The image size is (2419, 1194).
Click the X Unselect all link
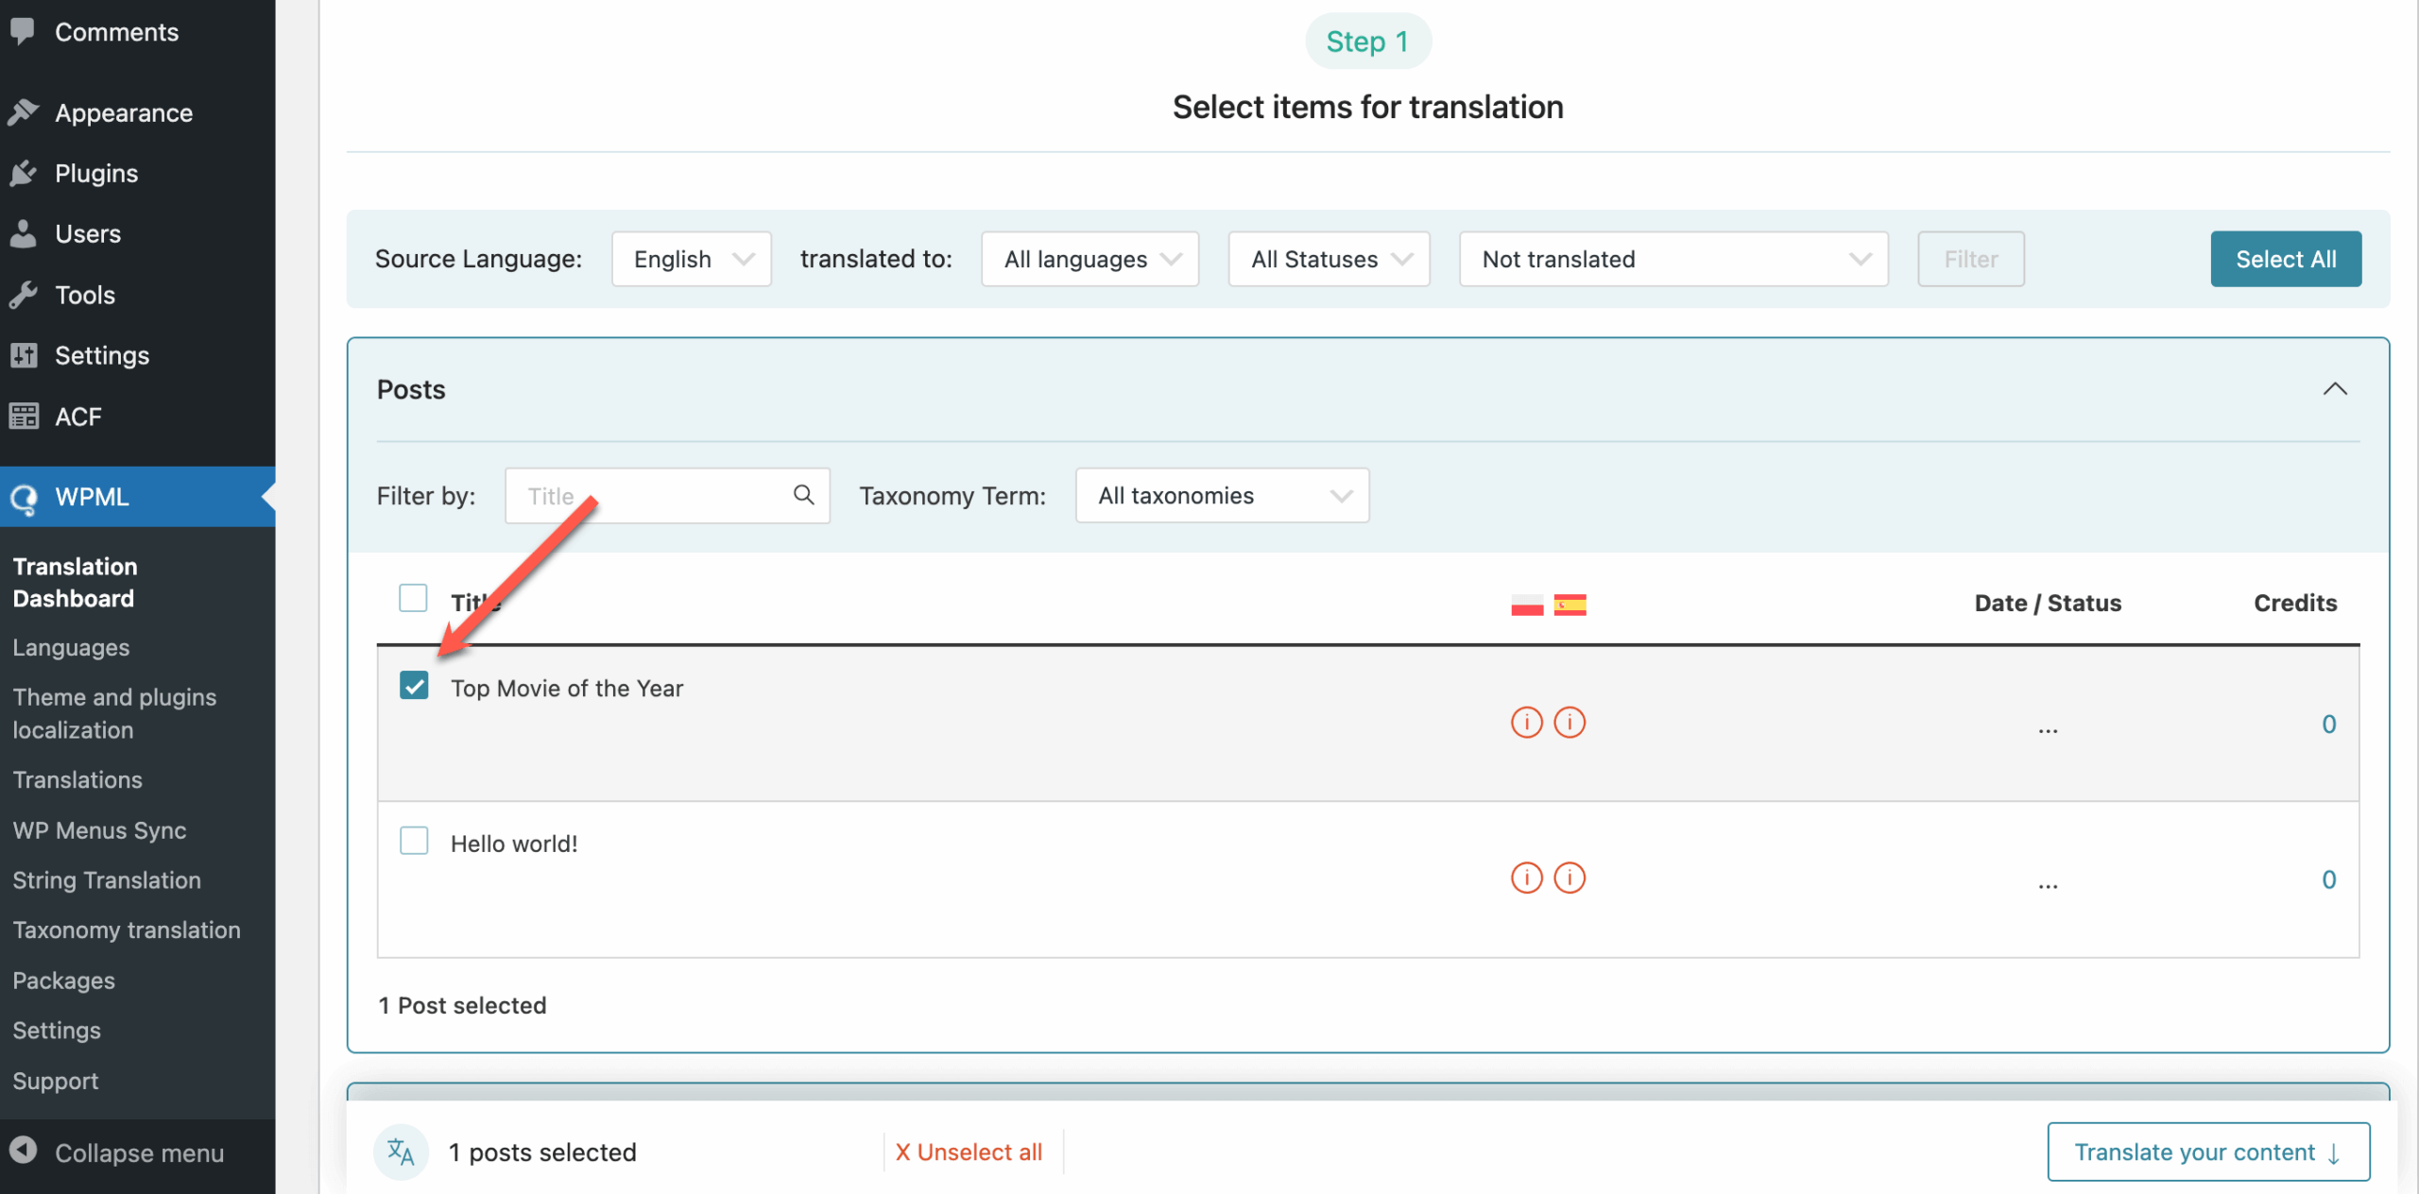pyautogui.click(x=969, y=1151)
